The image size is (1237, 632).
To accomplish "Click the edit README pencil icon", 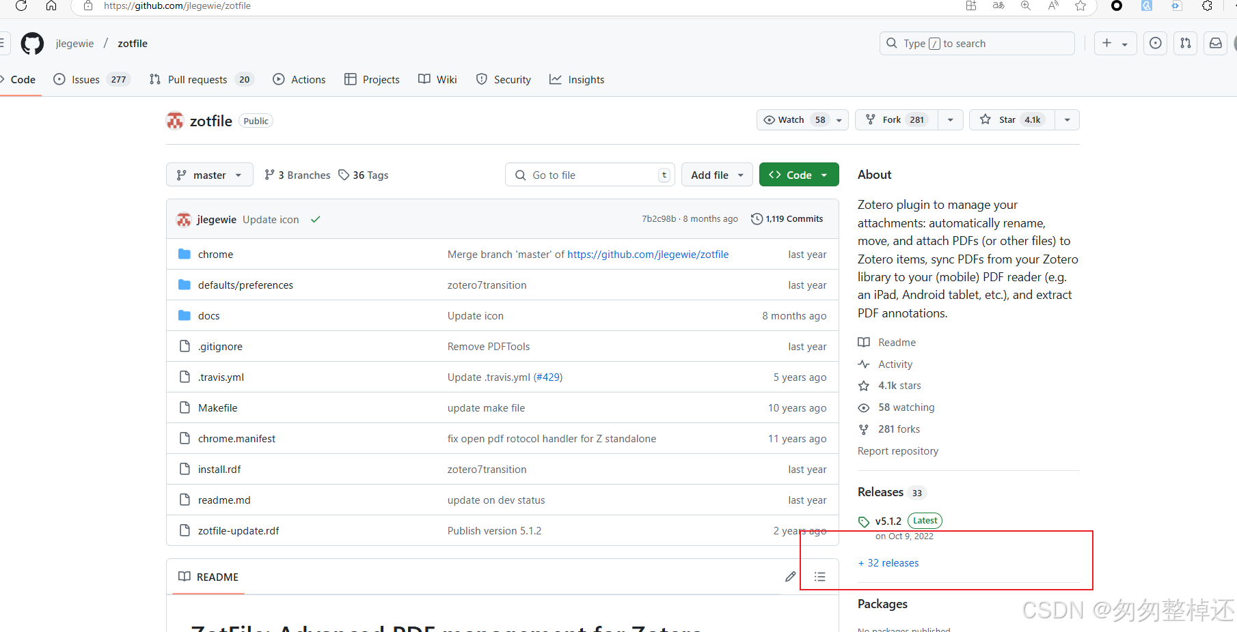I will click(x=791, y=577).
